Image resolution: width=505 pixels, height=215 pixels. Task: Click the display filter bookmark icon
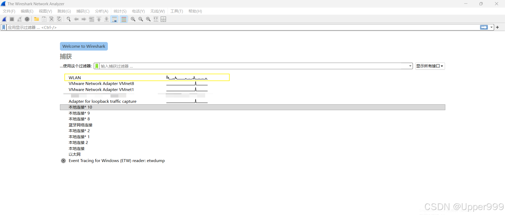tap(4, 27)
